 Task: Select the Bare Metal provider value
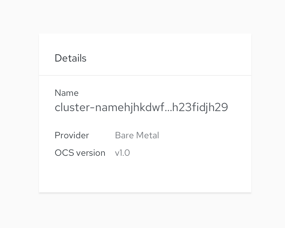[x=137, y=135]
